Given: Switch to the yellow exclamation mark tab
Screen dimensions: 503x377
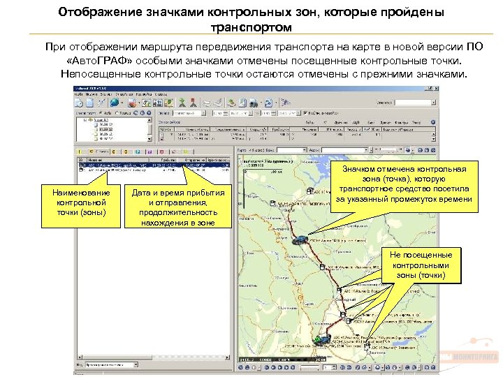Looking at the screenshot, I should click(79, 151).
